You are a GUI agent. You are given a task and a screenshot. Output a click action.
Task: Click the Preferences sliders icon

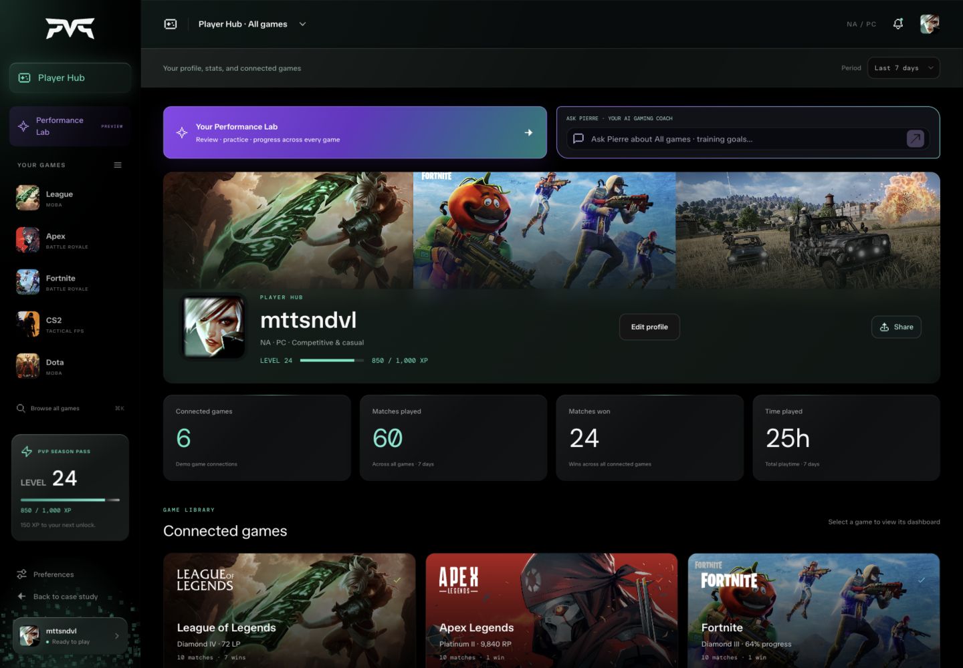pyautogui.click(x=22, y=574)
